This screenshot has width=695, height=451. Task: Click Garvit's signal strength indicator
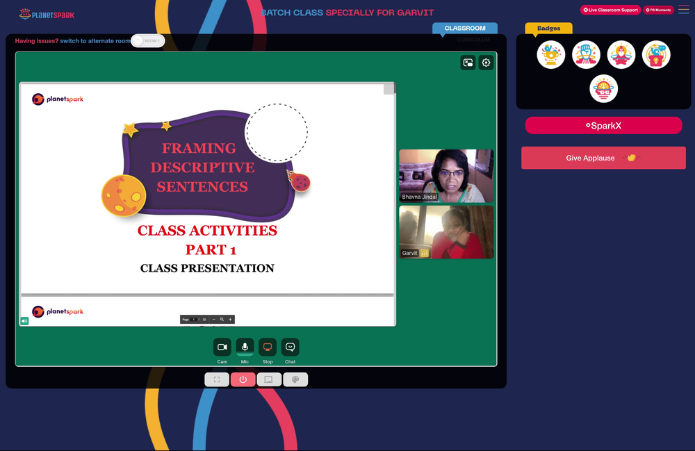[424, 253]
